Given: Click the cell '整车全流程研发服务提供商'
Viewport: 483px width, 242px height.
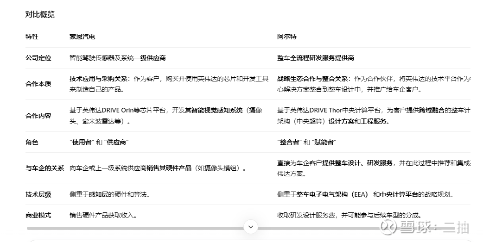Looking at the screenshot, I should click(315, 58).
